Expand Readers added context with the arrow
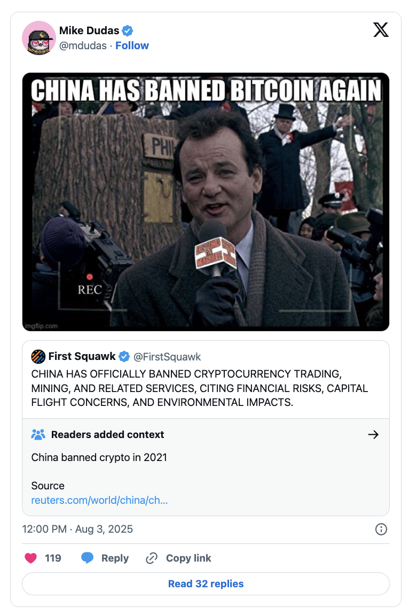Image resolution: width=409 pixels, height=614 pixels. (373, 434)
